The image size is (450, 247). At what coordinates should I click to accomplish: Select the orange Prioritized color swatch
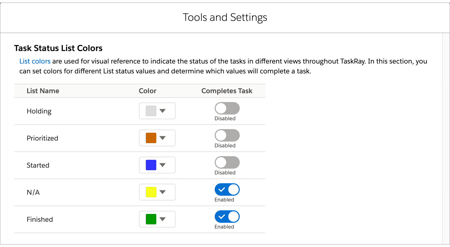coord(151,138)
